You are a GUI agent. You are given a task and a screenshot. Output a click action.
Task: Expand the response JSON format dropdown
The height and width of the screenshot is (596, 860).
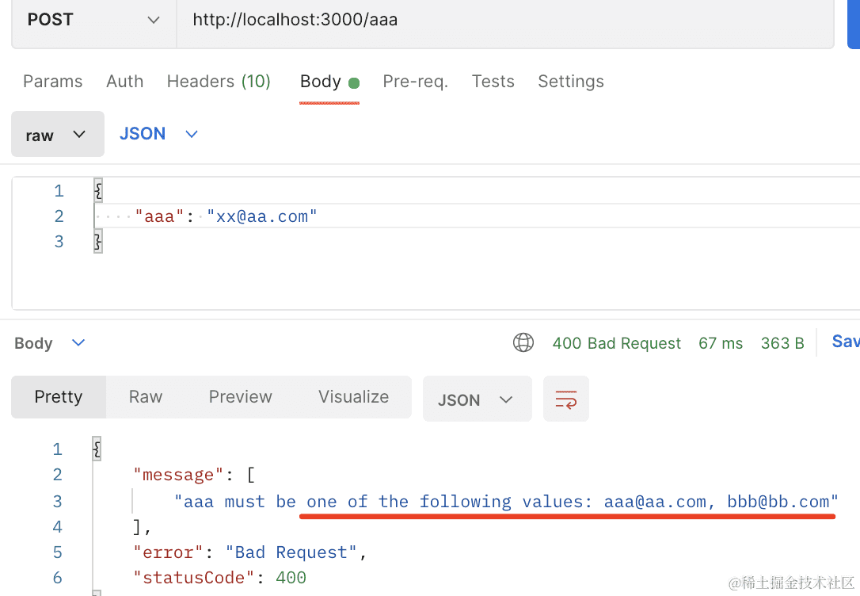point(476,399)
